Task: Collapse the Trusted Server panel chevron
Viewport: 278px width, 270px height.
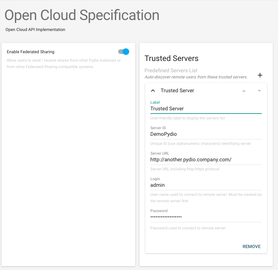Action: 153,91
